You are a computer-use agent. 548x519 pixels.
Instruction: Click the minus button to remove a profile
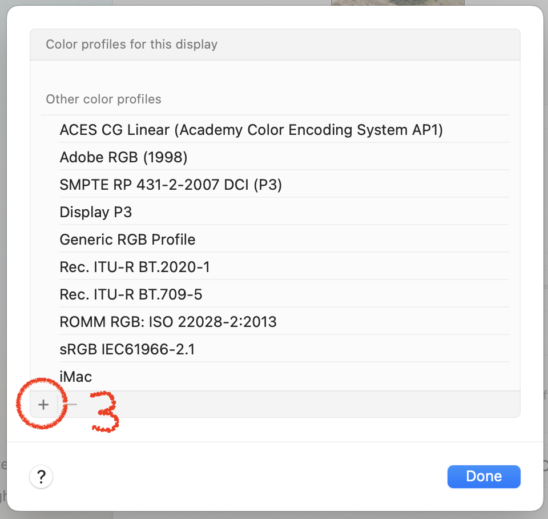point(70,405)
